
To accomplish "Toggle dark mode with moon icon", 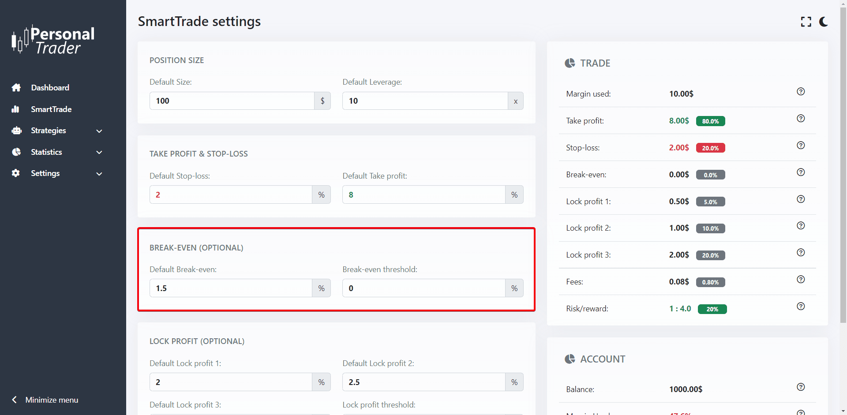I will point(824,22).
